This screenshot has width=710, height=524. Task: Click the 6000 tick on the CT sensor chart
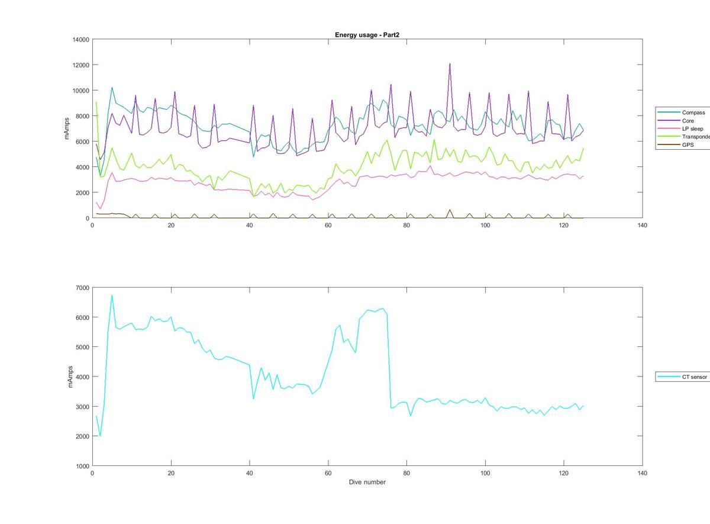[83, 317]
